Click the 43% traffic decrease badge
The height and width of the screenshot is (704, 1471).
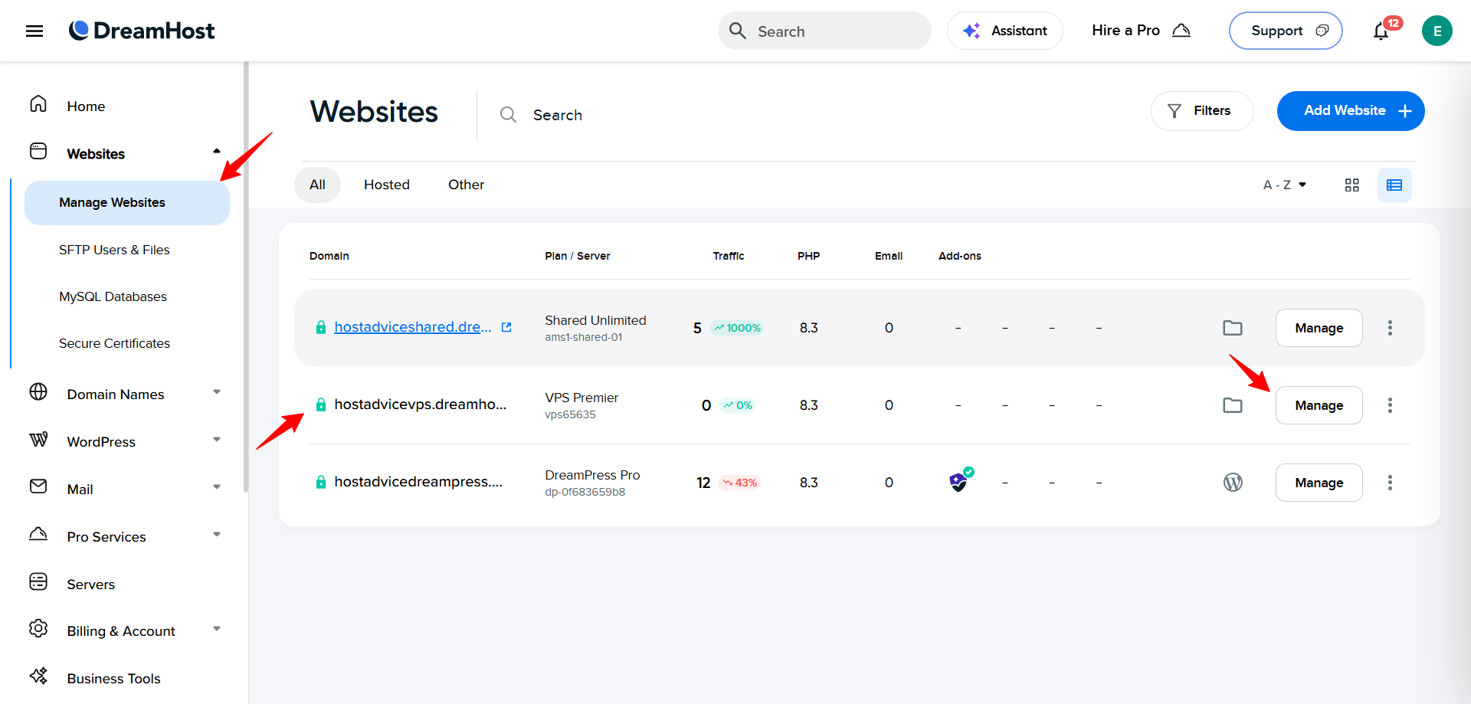(x=739, y=483)
